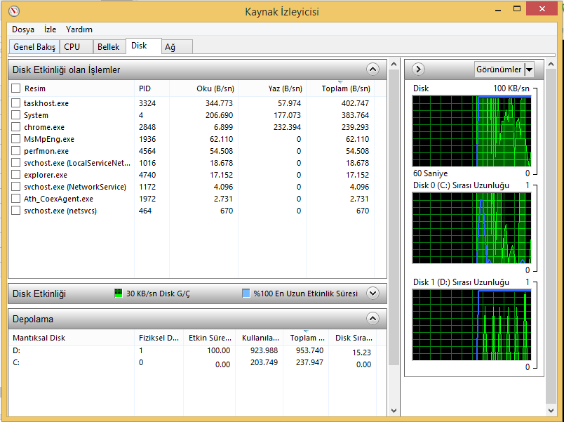Select the Ath_CoexAgent.exe process name
Screen dimensions: 564x422
click(x=58, y=199)
